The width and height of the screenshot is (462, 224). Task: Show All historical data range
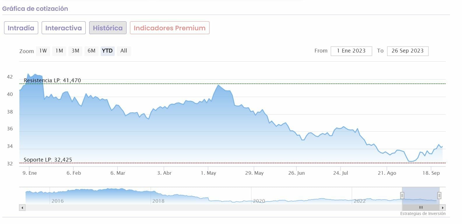click(124, 51)
